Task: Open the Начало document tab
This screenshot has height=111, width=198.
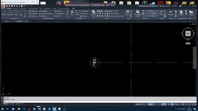Action: pos(6,21)
